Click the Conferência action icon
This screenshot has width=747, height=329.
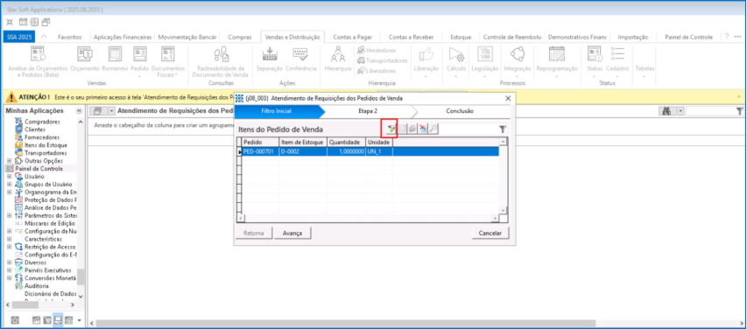(300, 58)
